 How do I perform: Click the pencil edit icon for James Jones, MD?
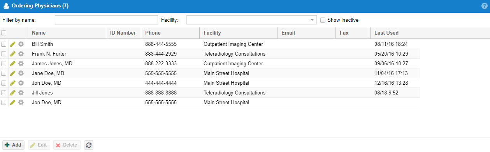(13, 64)
